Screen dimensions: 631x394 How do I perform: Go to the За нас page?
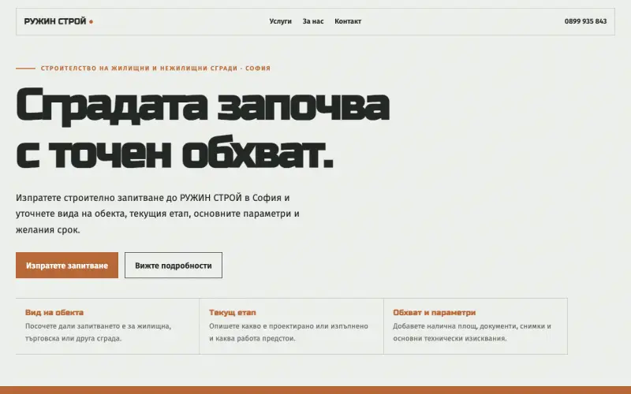[313, 21]
